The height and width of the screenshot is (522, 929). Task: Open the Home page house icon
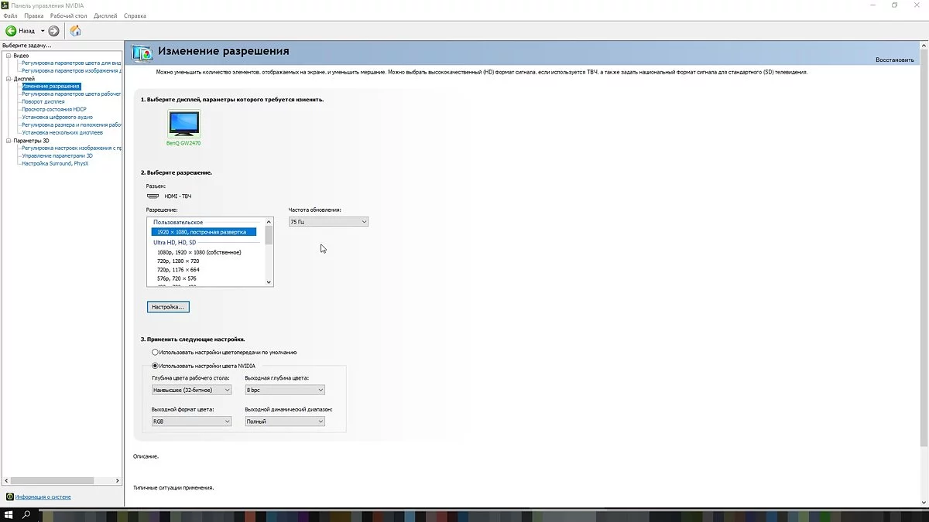tap(75, 31)
